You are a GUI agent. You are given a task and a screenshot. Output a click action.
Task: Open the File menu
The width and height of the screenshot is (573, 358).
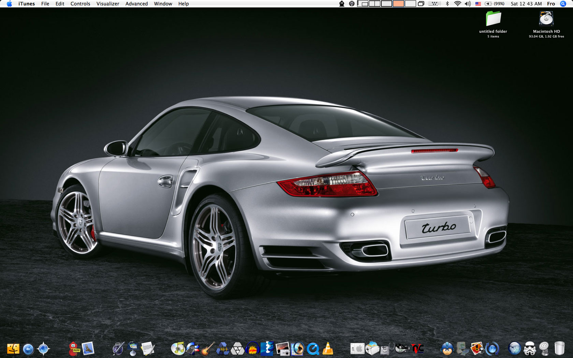45,4
